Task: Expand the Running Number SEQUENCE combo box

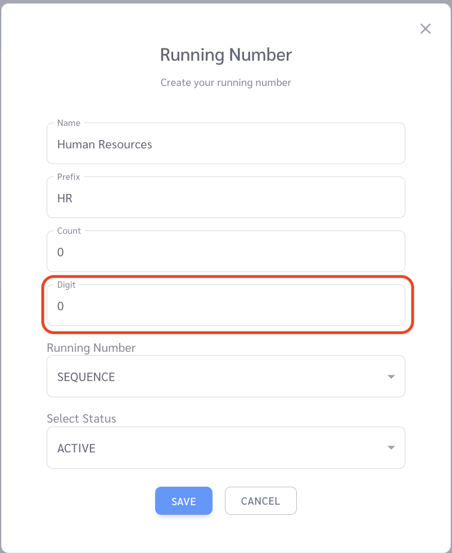Action: pyautogui.click(x=226, y=377)
